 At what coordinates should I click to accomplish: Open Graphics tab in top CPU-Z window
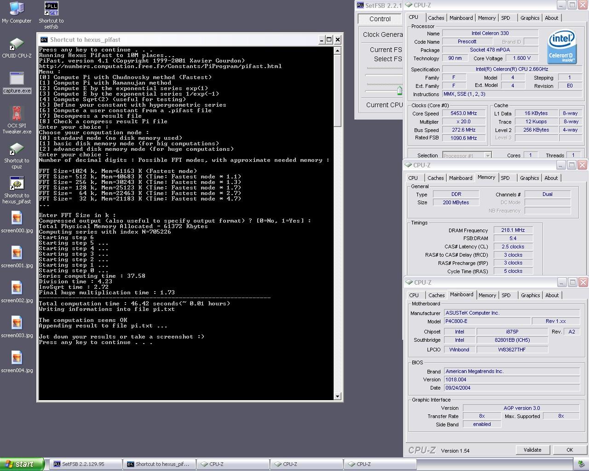tap(530, 18)
